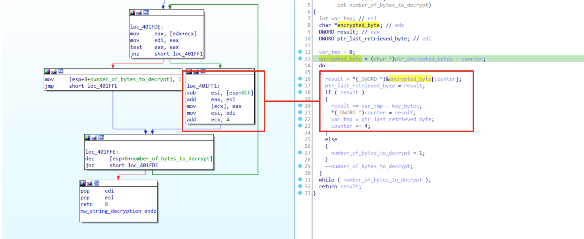Toggle breakpoint dot on pseudocode line 23

pyautogui.click(x=300, y=126)
